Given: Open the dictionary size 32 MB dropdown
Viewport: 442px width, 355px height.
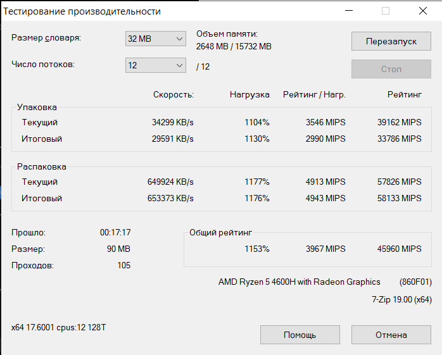Looking at the screenshot, I should coord(156,39).
